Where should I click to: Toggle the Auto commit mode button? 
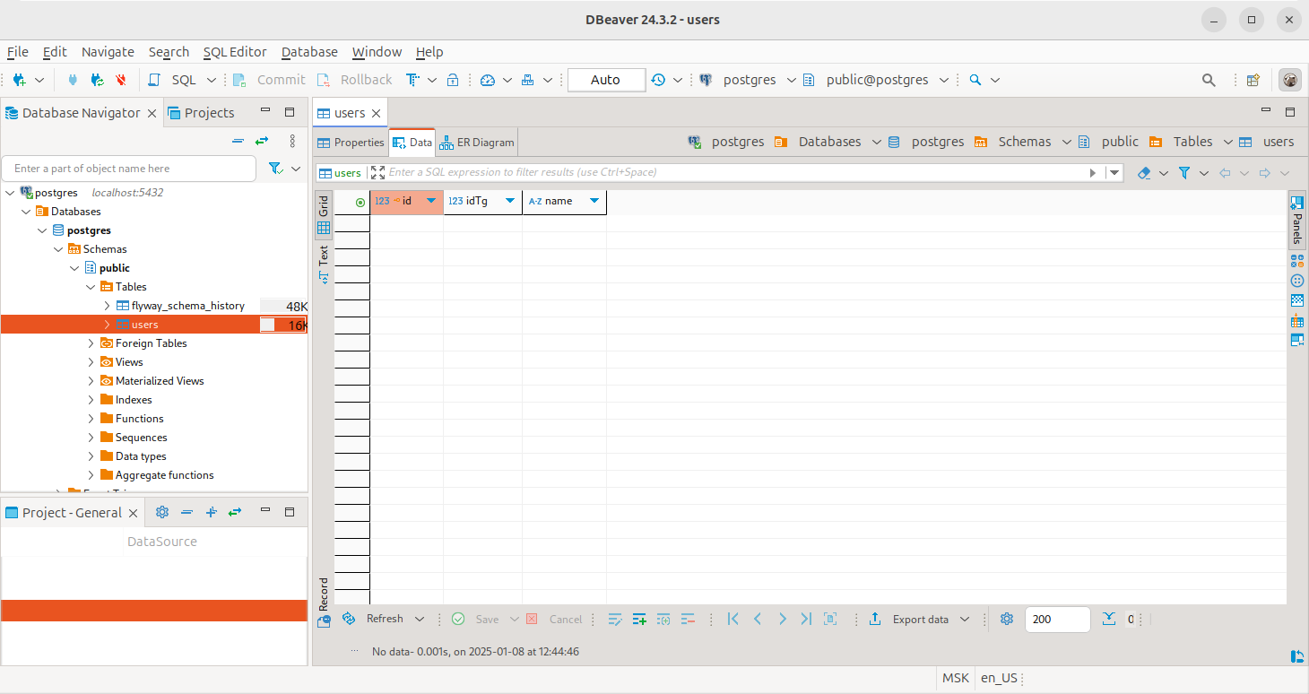(x=606, y=80)
